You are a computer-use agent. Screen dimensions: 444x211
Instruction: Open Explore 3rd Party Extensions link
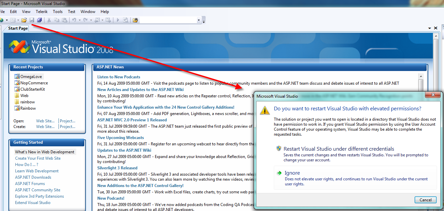[x=39, y=196]
